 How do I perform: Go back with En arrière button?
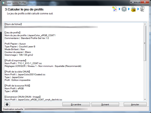click(x=76, y=104)
